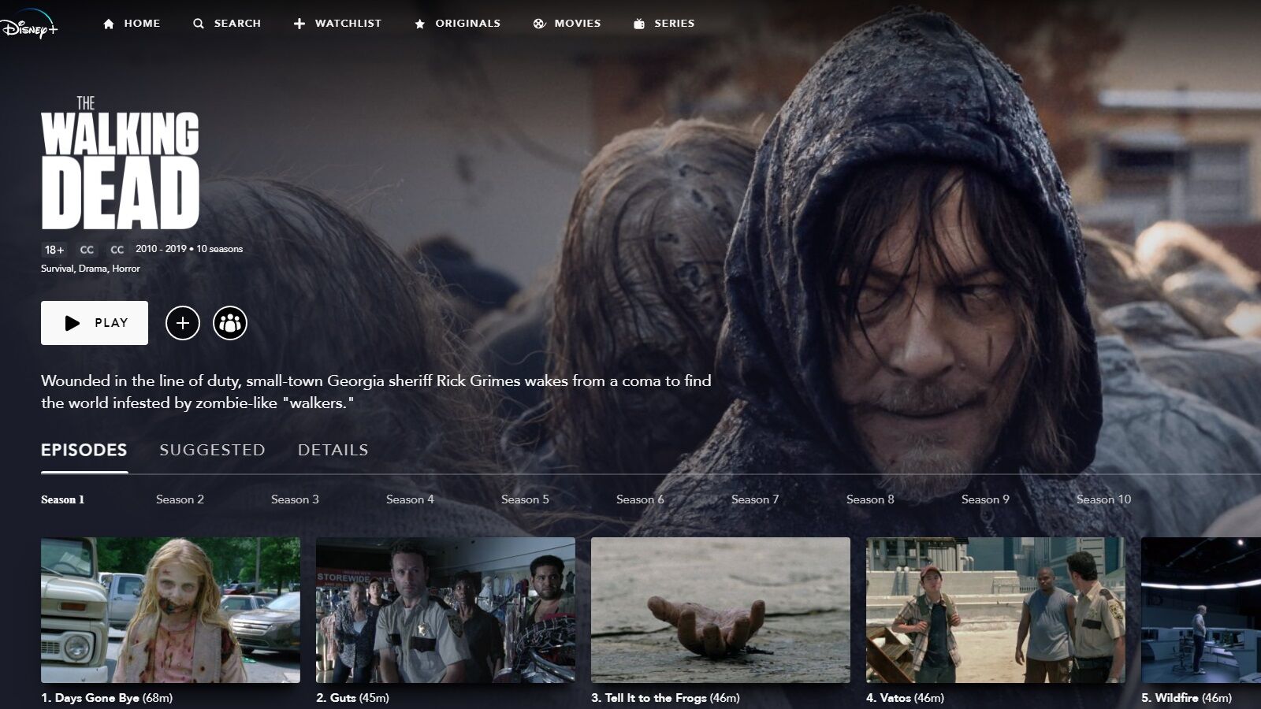The image size is (1261, 709).
Task: Open Wildfire episode thumbnail
Action: (1201, 610)
